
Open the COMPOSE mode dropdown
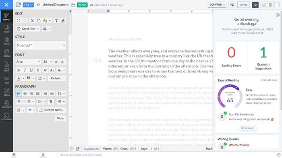click(217, 5)
